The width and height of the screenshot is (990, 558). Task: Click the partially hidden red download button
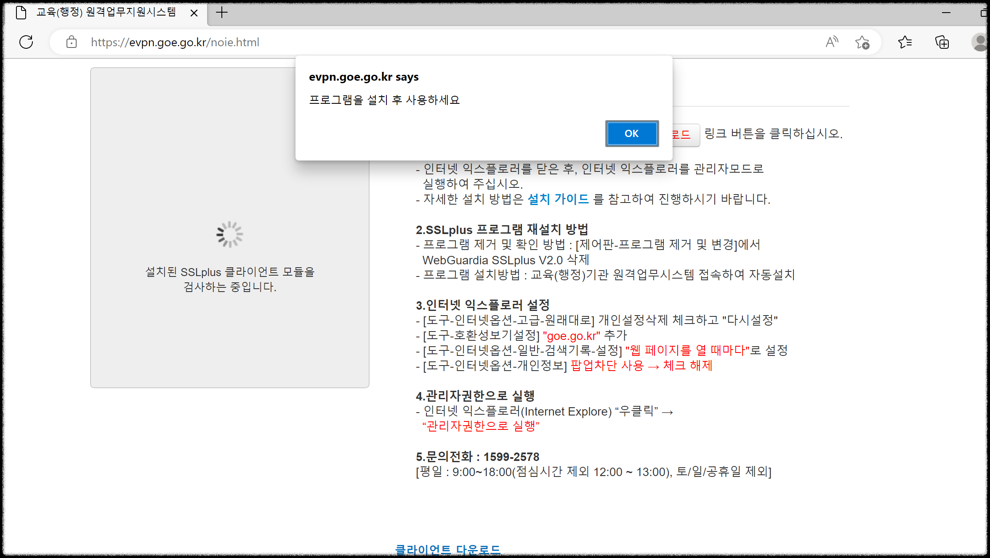pos(684,134)
